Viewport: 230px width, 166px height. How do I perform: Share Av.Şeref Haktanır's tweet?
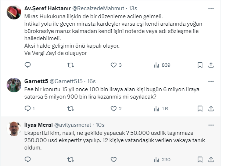(211, 65)
